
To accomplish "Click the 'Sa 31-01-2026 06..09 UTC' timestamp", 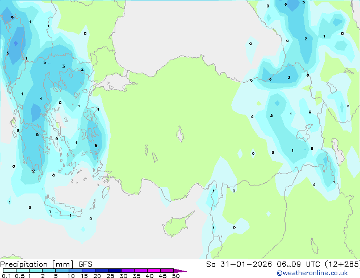I will click(263, 264).
